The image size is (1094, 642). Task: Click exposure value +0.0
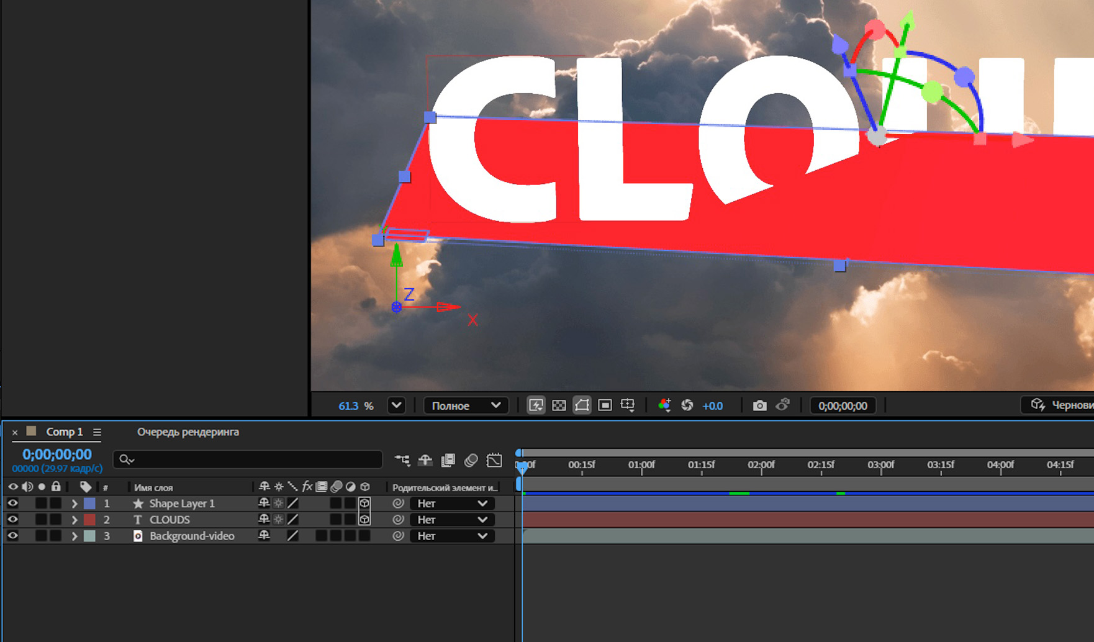coord(712,405)
